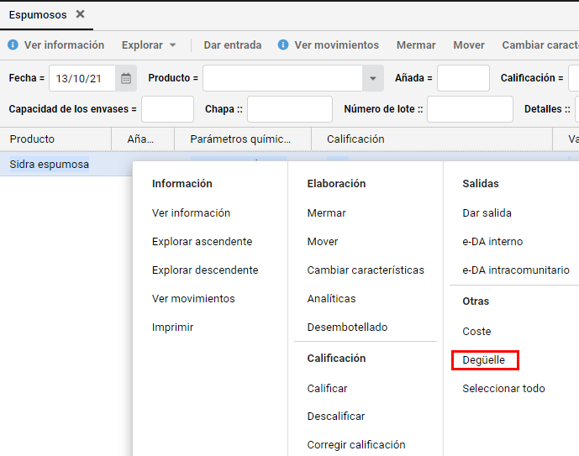579x456 pixels.
Task: Focus the Fecha date field
Action: [x=82, y=78]
